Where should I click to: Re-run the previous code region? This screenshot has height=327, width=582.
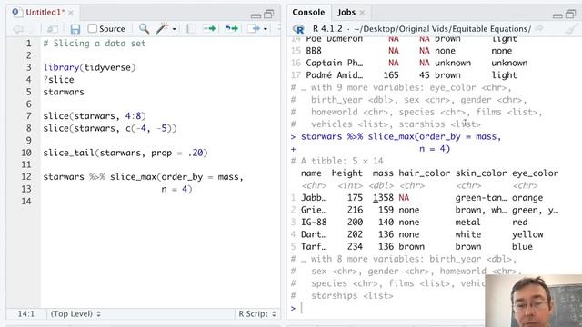(232, 28)
